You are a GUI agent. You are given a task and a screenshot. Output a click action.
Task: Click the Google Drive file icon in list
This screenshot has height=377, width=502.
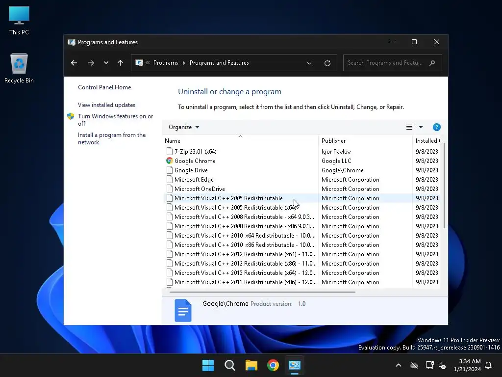(169, 170)
